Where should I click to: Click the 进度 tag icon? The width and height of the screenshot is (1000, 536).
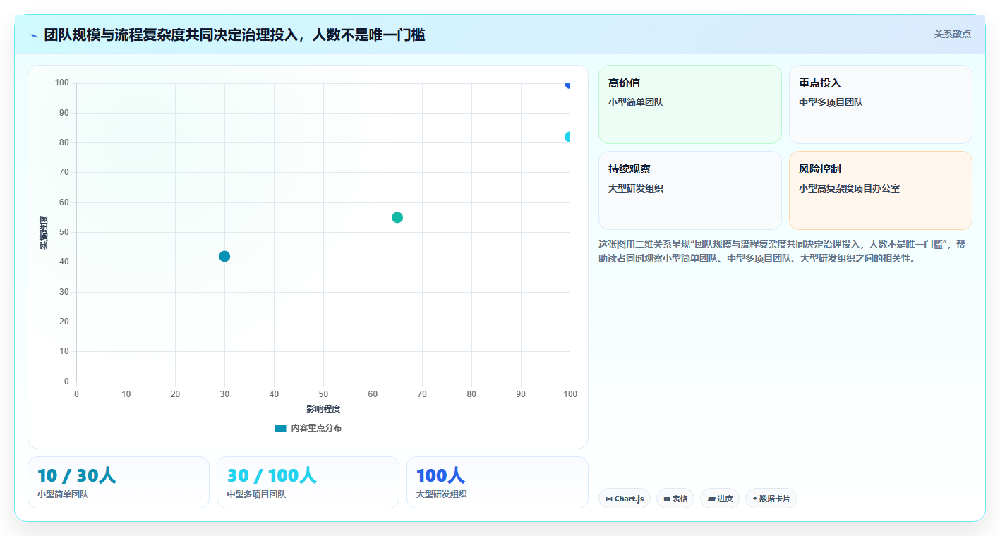711,499
